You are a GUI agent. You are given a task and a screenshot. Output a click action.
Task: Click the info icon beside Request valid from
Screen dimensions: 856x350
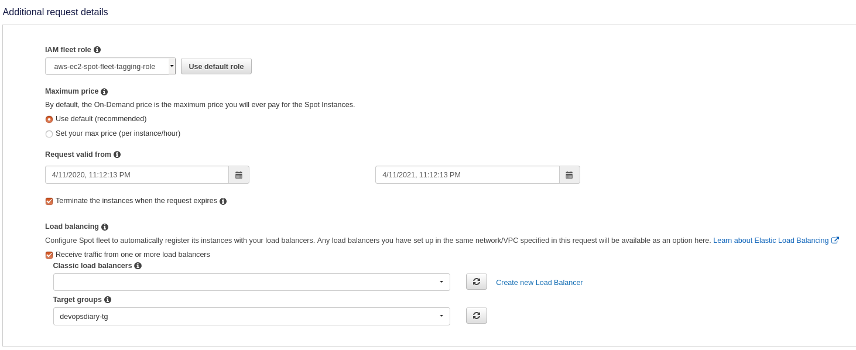(x=117, y=155)
